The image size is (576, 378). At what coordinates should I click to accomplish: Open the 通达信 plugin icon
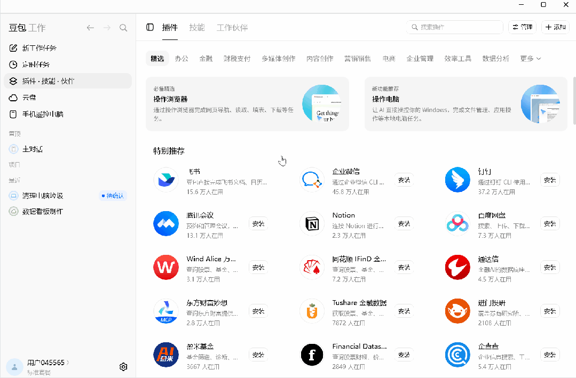[457, 267]
